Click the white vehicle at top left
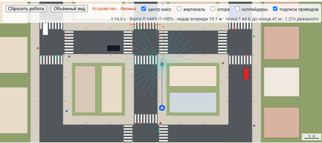This screenshot has width=322, height=143. tap(45, 29)
